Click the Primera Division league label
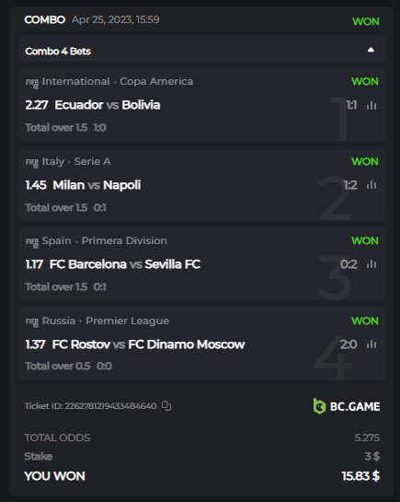Image resolution: width=400 pixels, height=502 pixels. point(124,240)
